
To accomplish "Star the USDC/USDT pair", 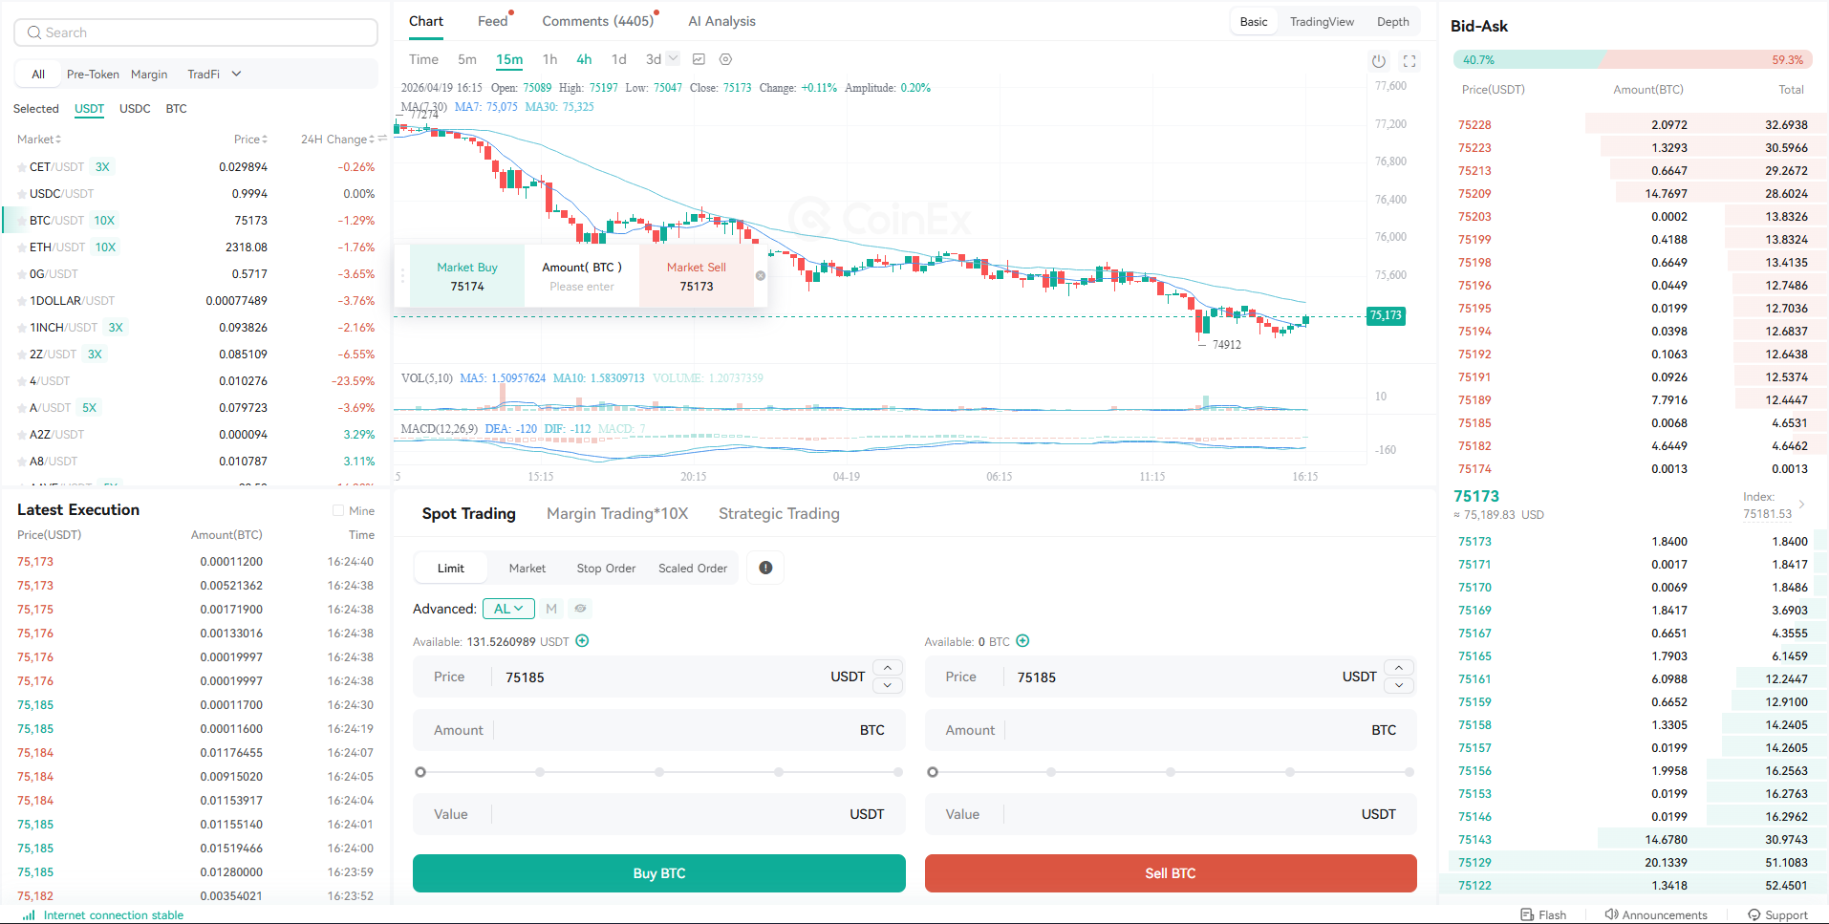I will 21,194.
